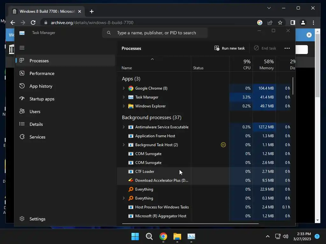
Task: Click the suspended status icon for Background Task Host
Action: pos(223,145)
